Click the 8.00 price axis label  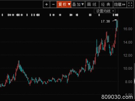[x=129, y=82]
